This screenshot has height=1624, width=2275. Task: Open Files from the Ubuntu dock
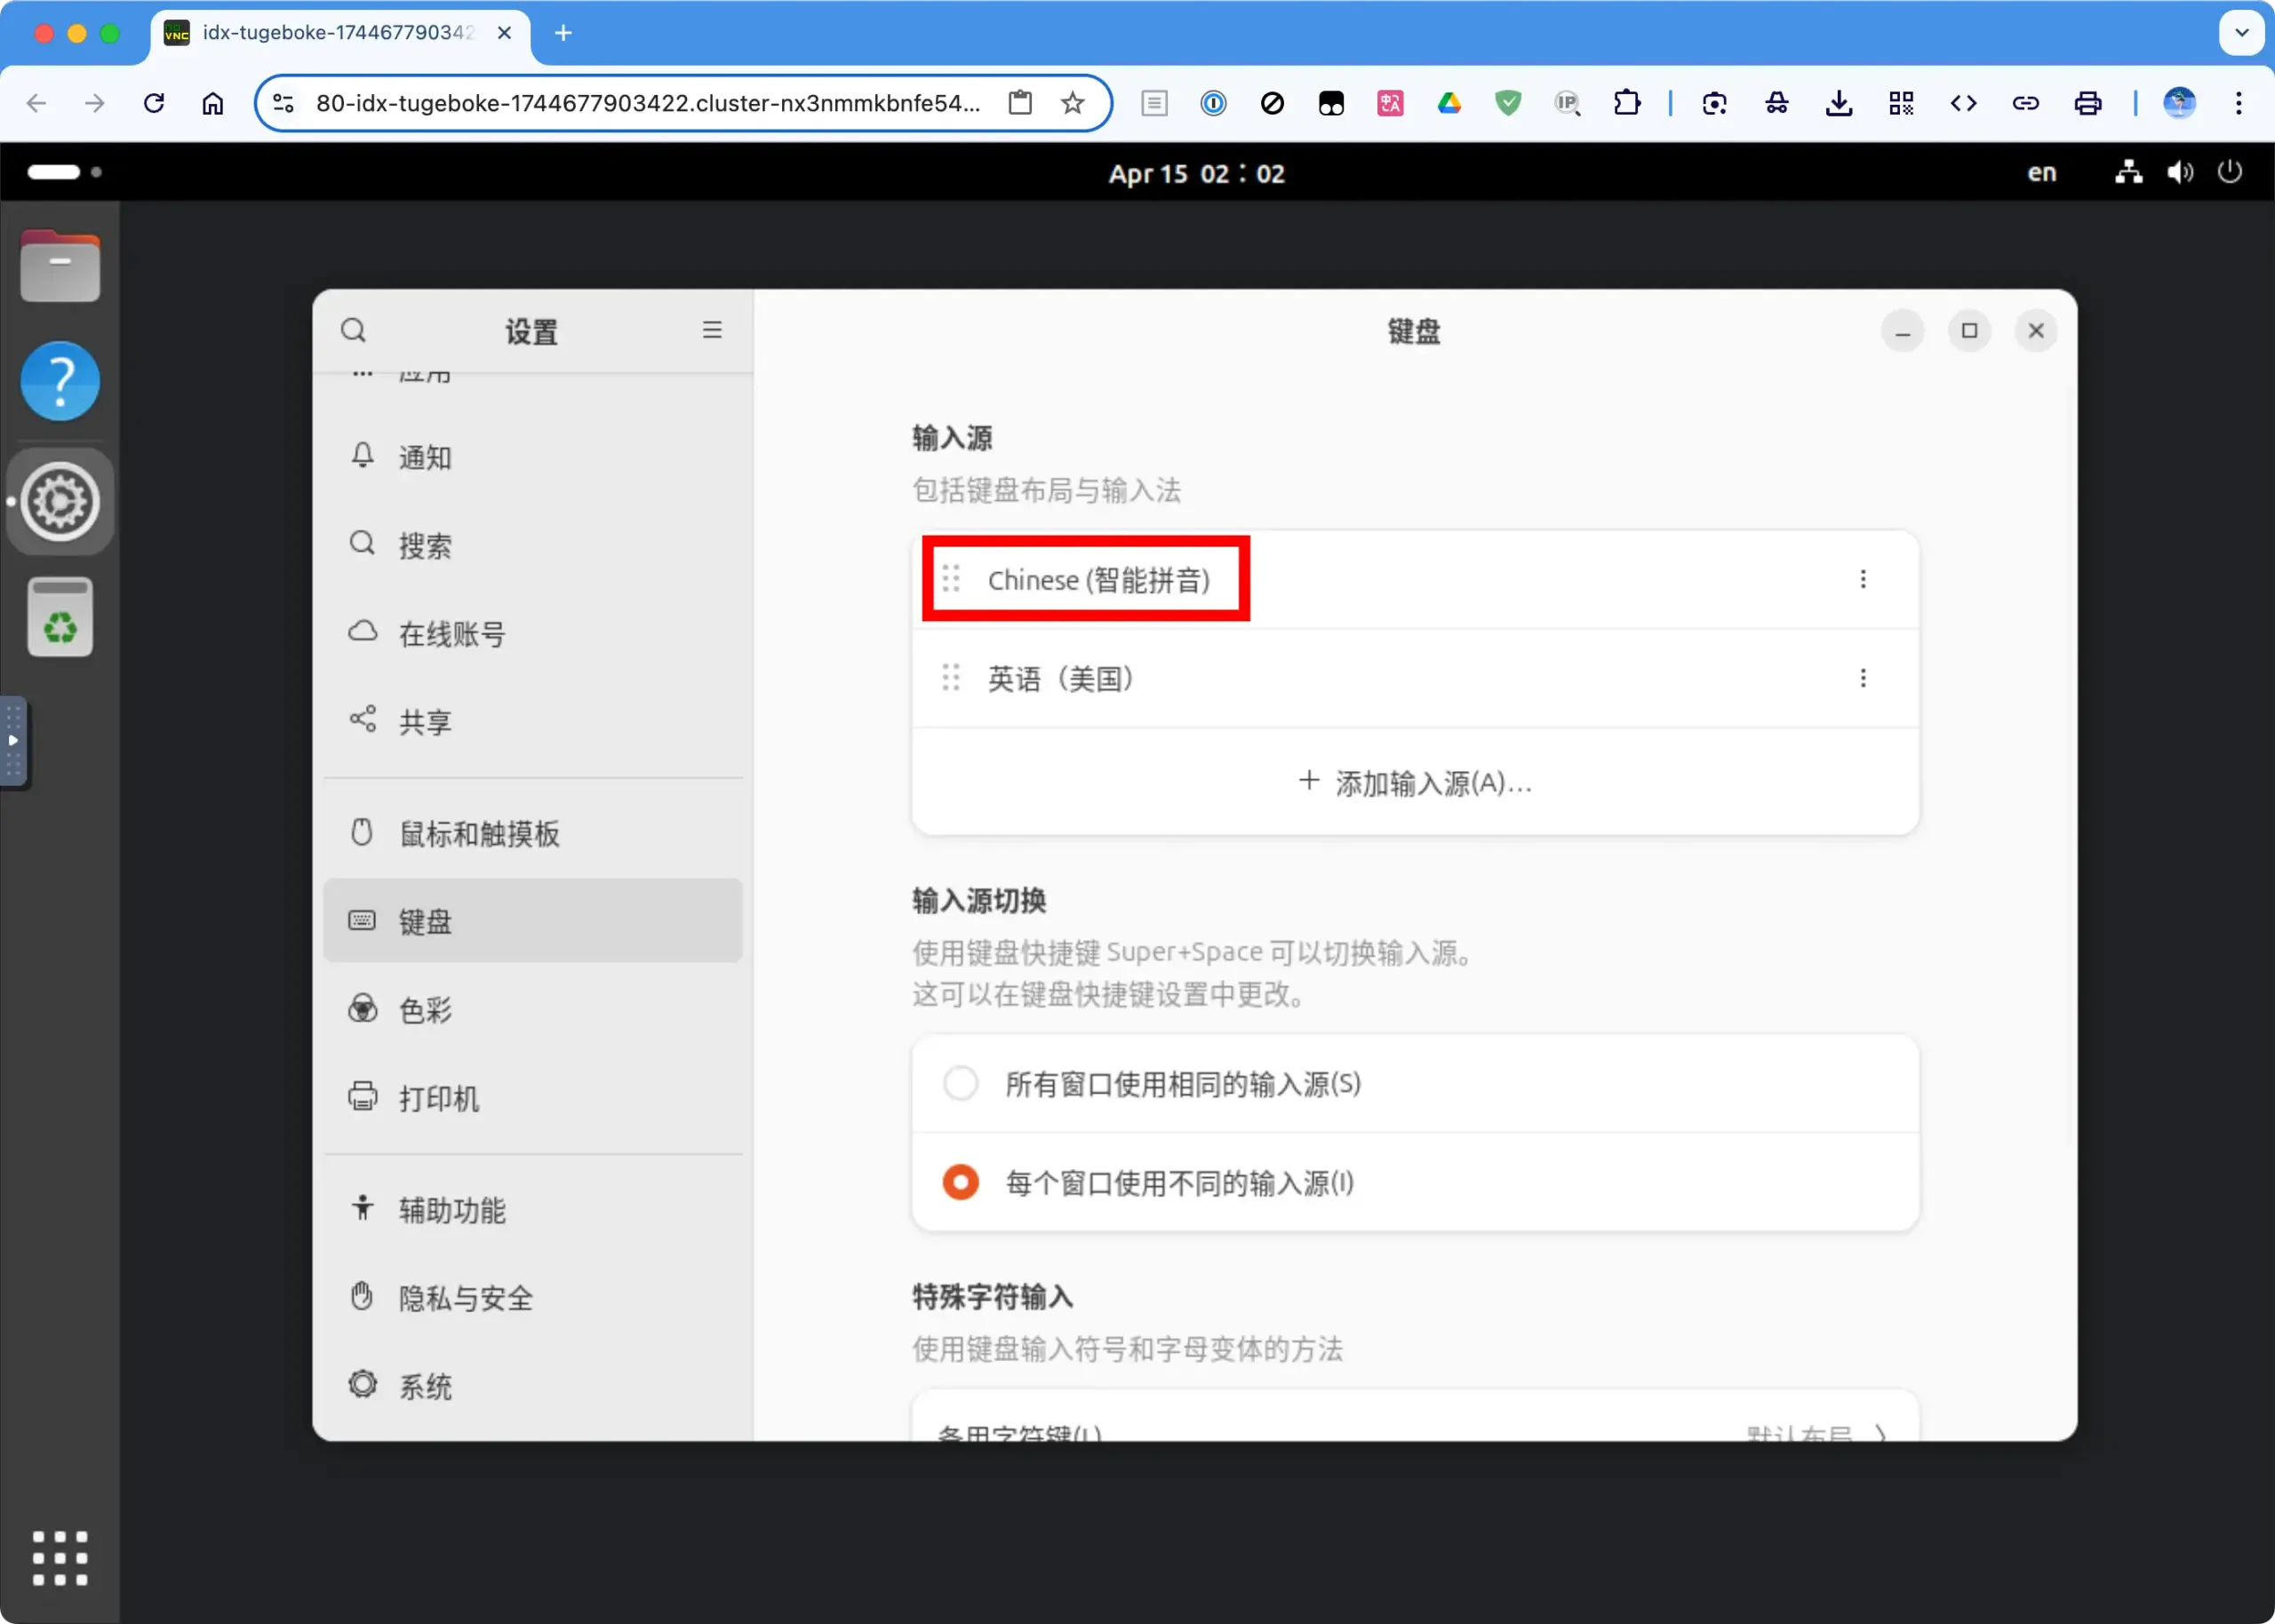pos(60,266)
